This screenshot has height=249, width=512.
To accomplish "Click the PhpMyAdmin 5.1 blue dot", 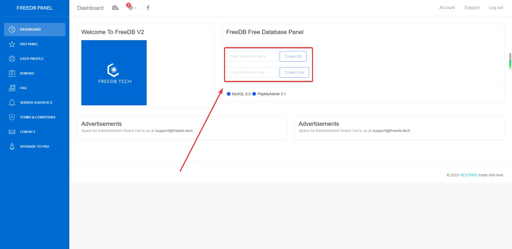I will coord(254,94).
